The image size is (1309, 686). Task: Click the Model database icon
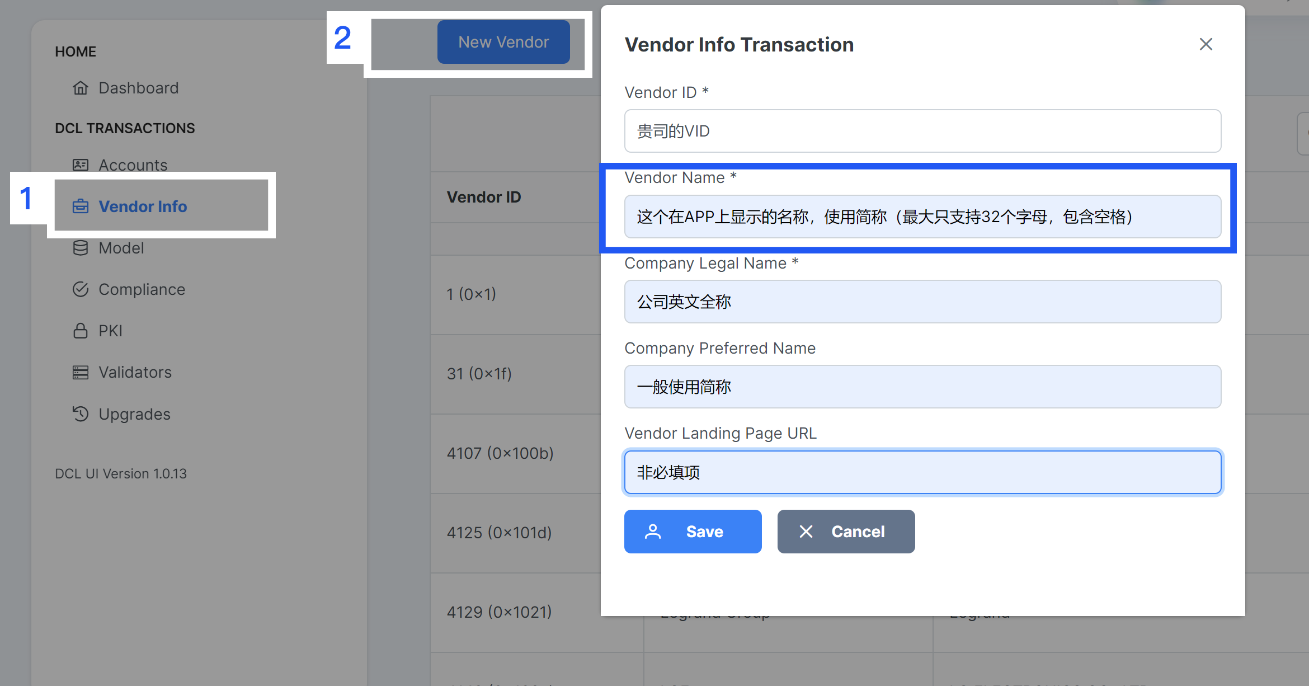tap(81, 248)
